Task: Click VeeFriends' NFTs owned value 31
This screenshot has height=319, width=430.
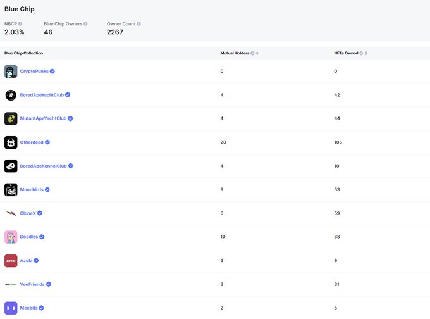Action: [x=336, y=284]
